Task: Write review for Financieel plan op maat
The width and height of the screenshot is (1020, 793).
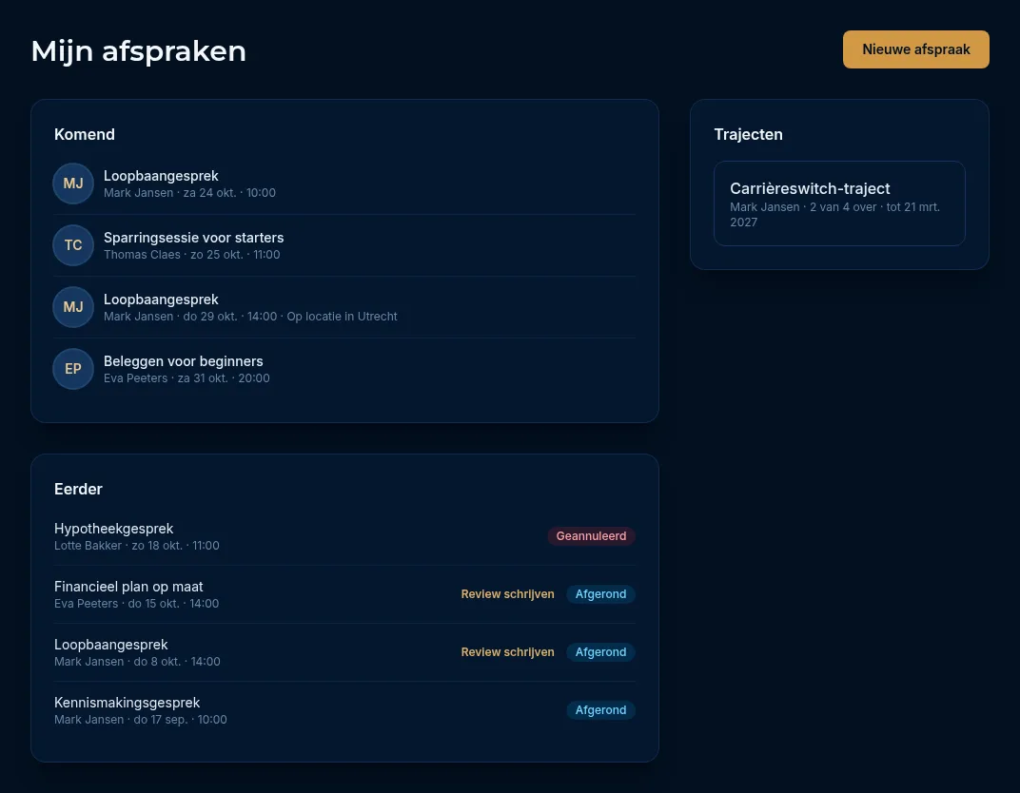Action: tap(507, 594)
